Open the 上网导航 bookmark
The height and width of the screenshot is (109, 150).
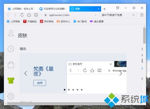tap(13, 21)
